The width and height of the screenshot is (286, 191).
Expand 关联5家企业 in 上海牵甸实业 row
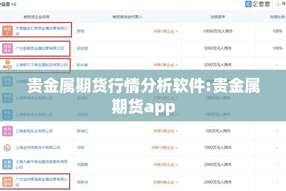click(x=165, y=131)
